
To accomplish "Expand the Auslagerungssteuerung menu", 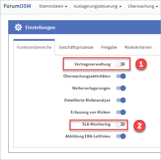I will tap(97, 6).
